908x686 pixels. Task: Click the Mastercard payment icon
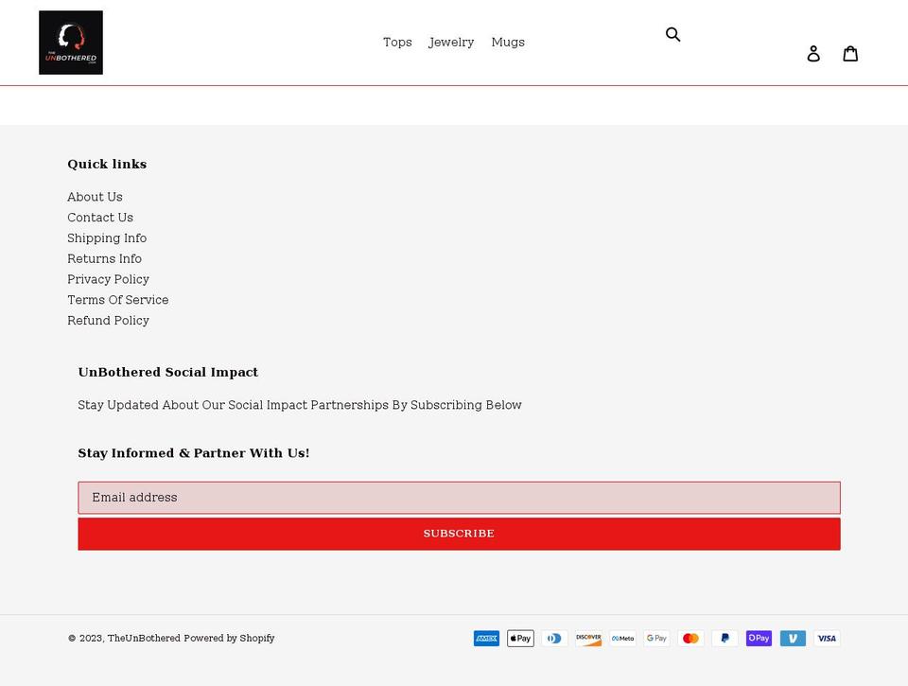click(x=690, y=639)
